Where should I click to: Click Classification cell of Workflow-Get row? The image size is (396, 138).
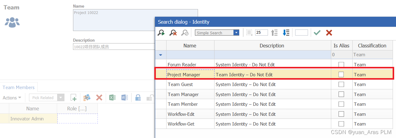click(372, 124)
